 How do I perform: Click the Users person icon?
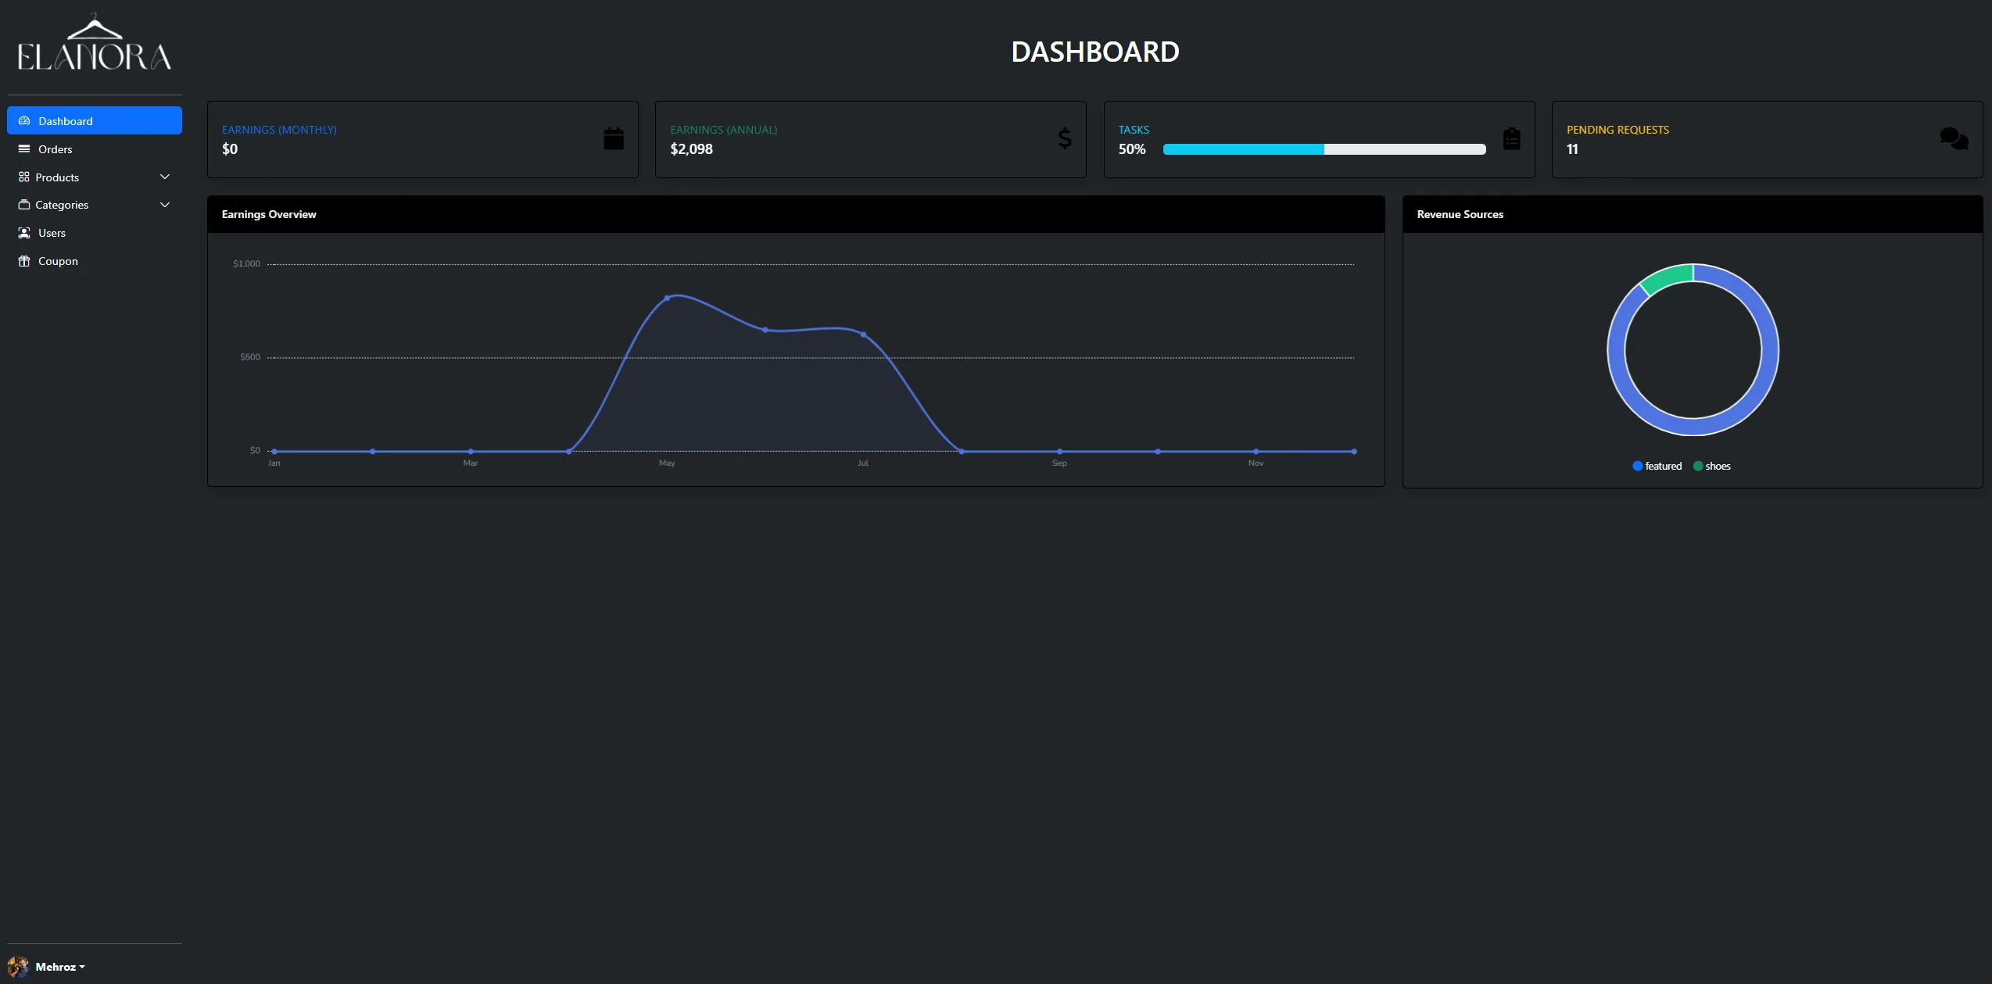click(24, 233)
